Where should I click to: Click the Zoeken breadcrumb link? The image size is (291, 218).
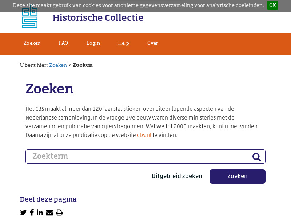click(x=58, y=65)
